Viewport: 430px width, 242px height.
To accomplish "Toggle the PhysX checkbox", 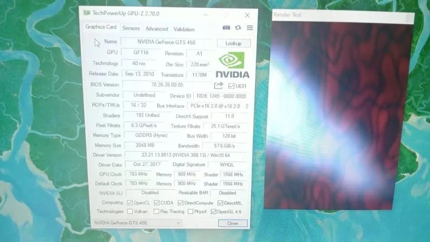I will point(191,212).
